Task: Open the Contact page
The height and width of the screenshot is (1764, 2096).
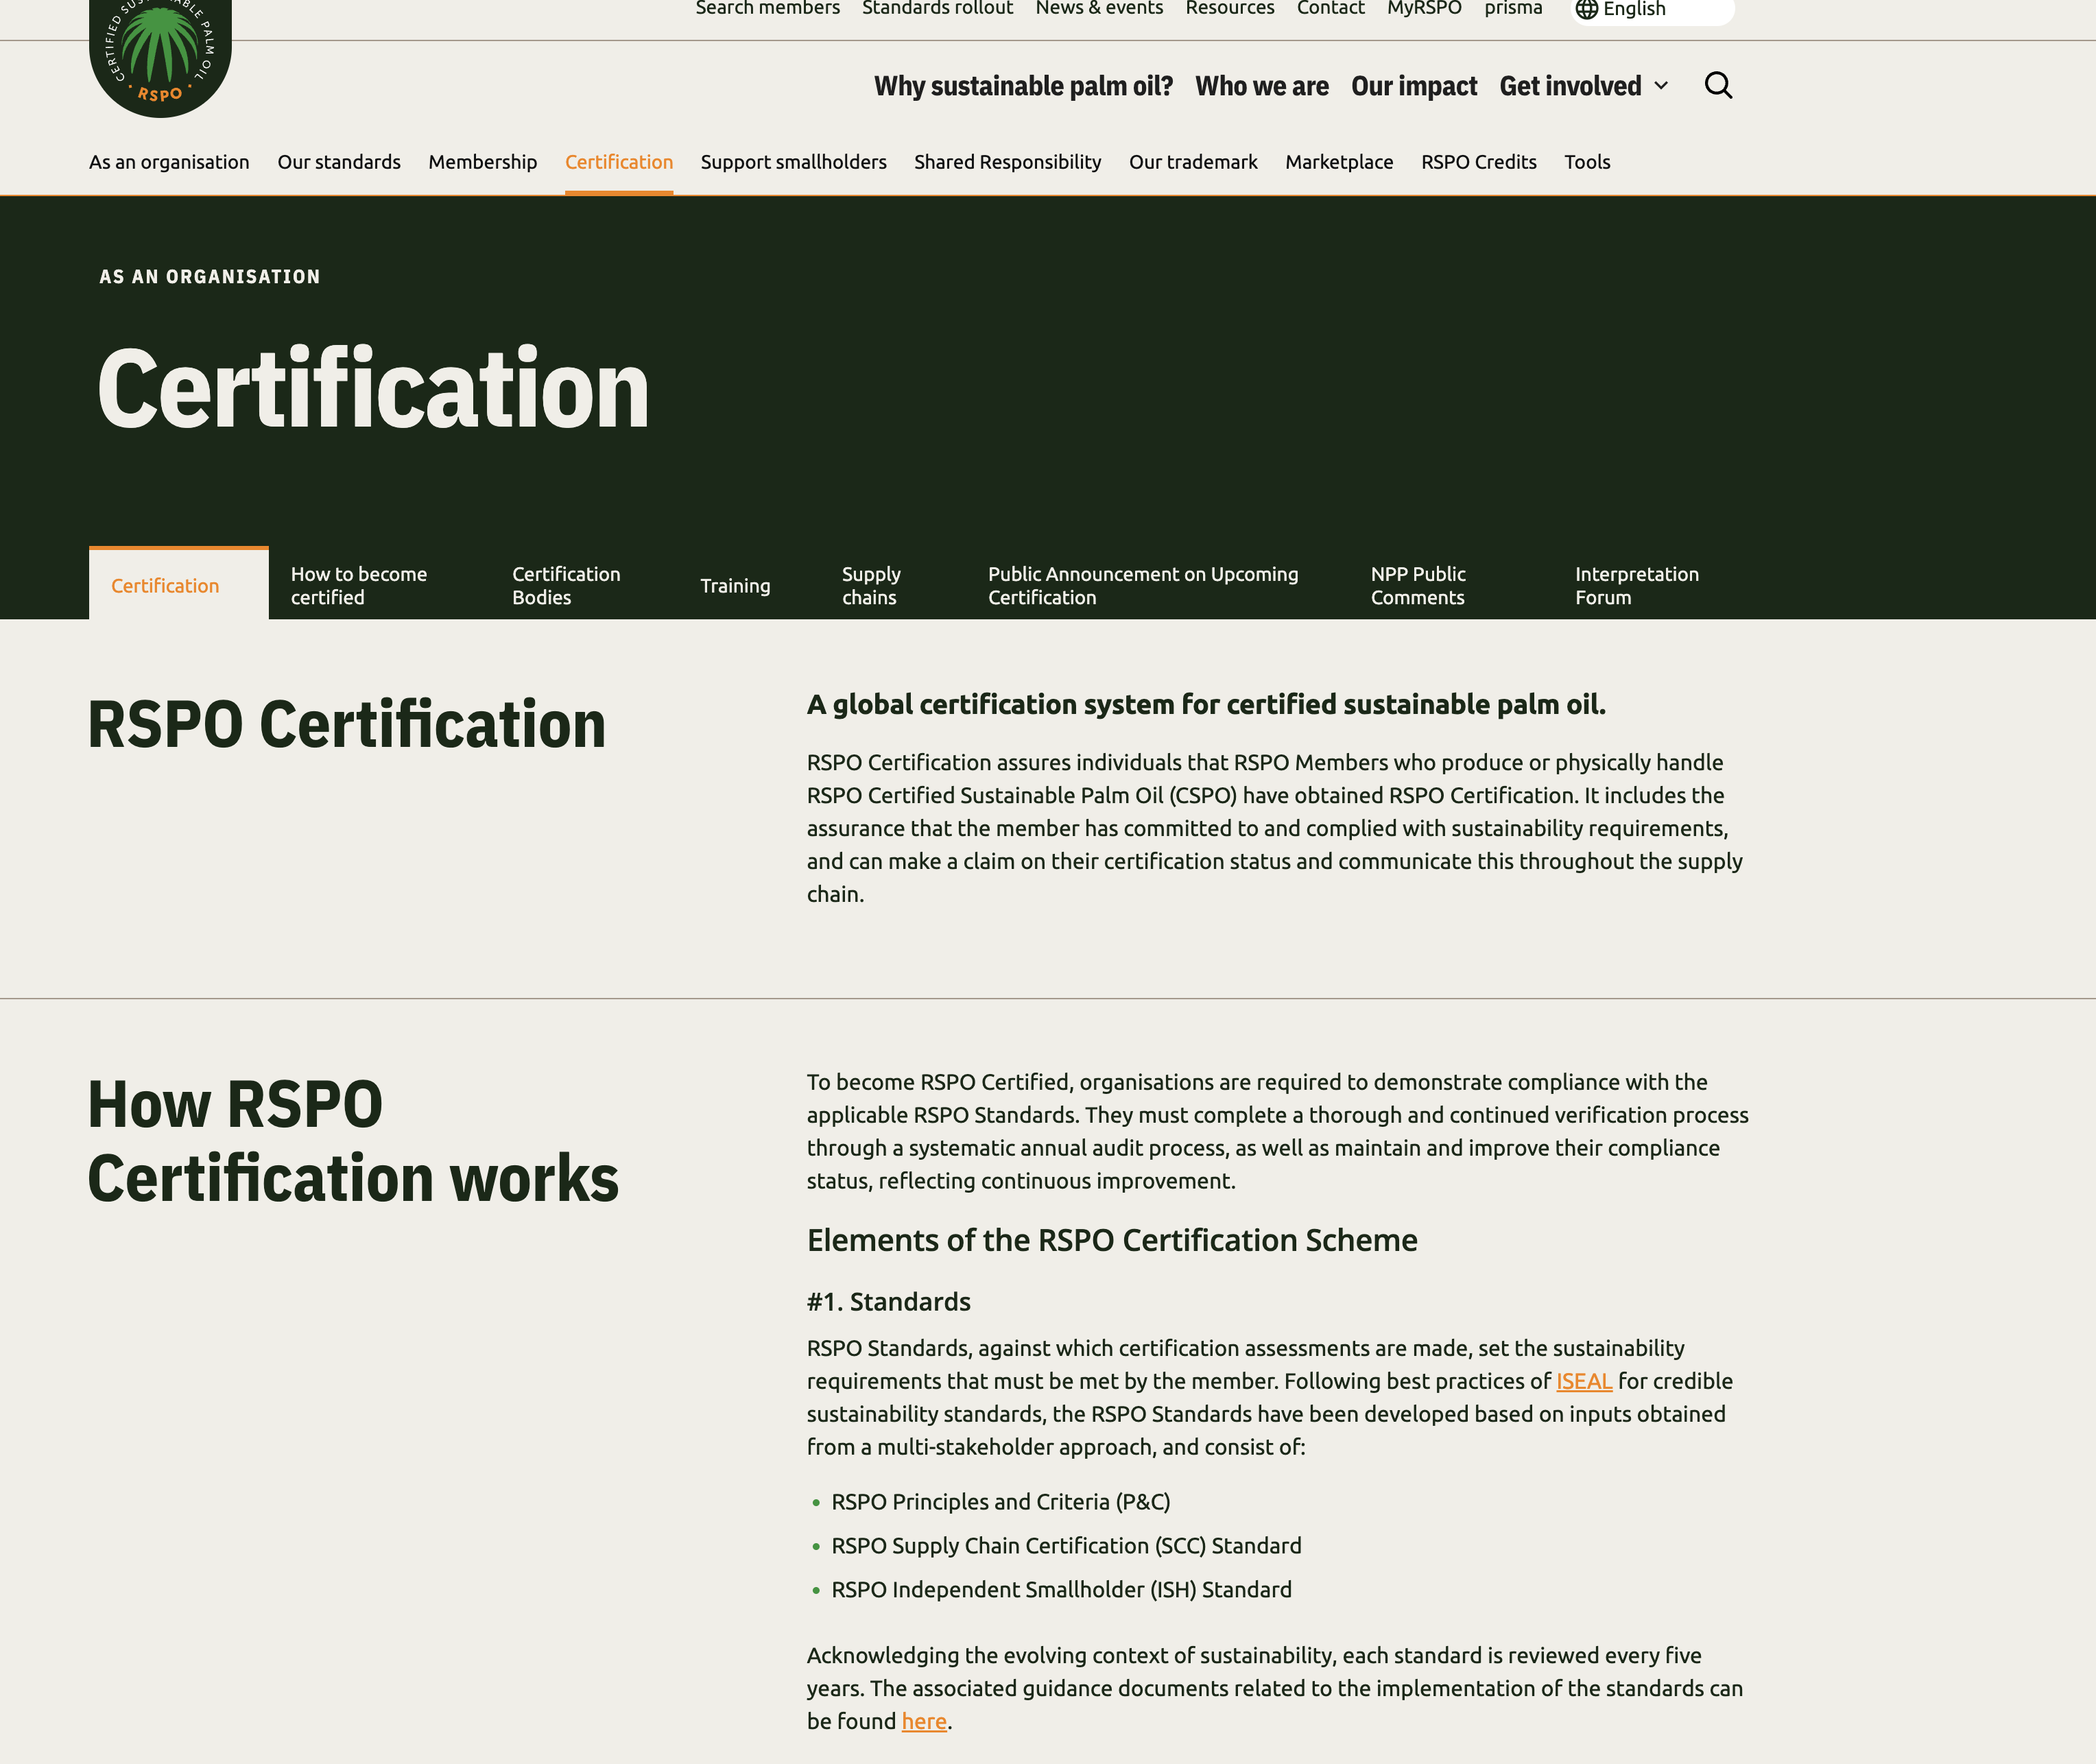Action: point(1330,9)
